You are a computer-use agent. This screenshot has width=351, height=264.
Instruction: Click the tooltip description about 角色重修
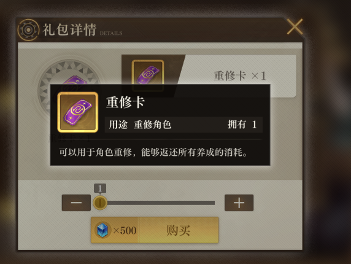pos(153,152)
